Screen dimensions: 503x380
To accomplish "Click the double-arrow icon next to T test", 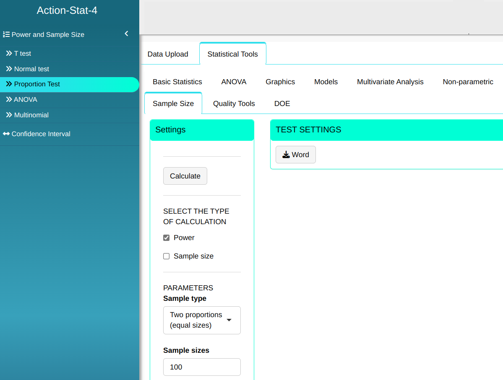I will pyautogui.click(x=9, y=54).
